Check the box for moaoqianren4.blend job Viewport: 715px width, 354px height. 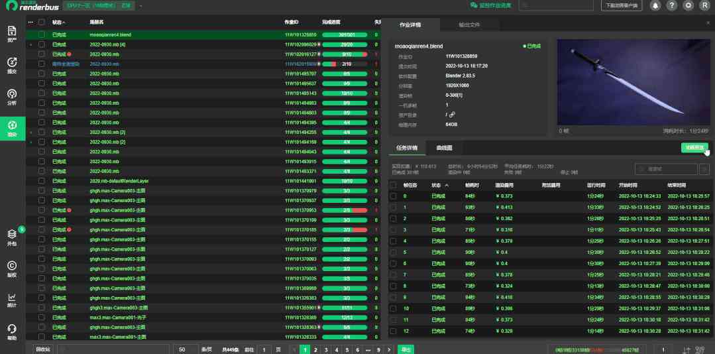pyautogui.click(x=42, y=34)
